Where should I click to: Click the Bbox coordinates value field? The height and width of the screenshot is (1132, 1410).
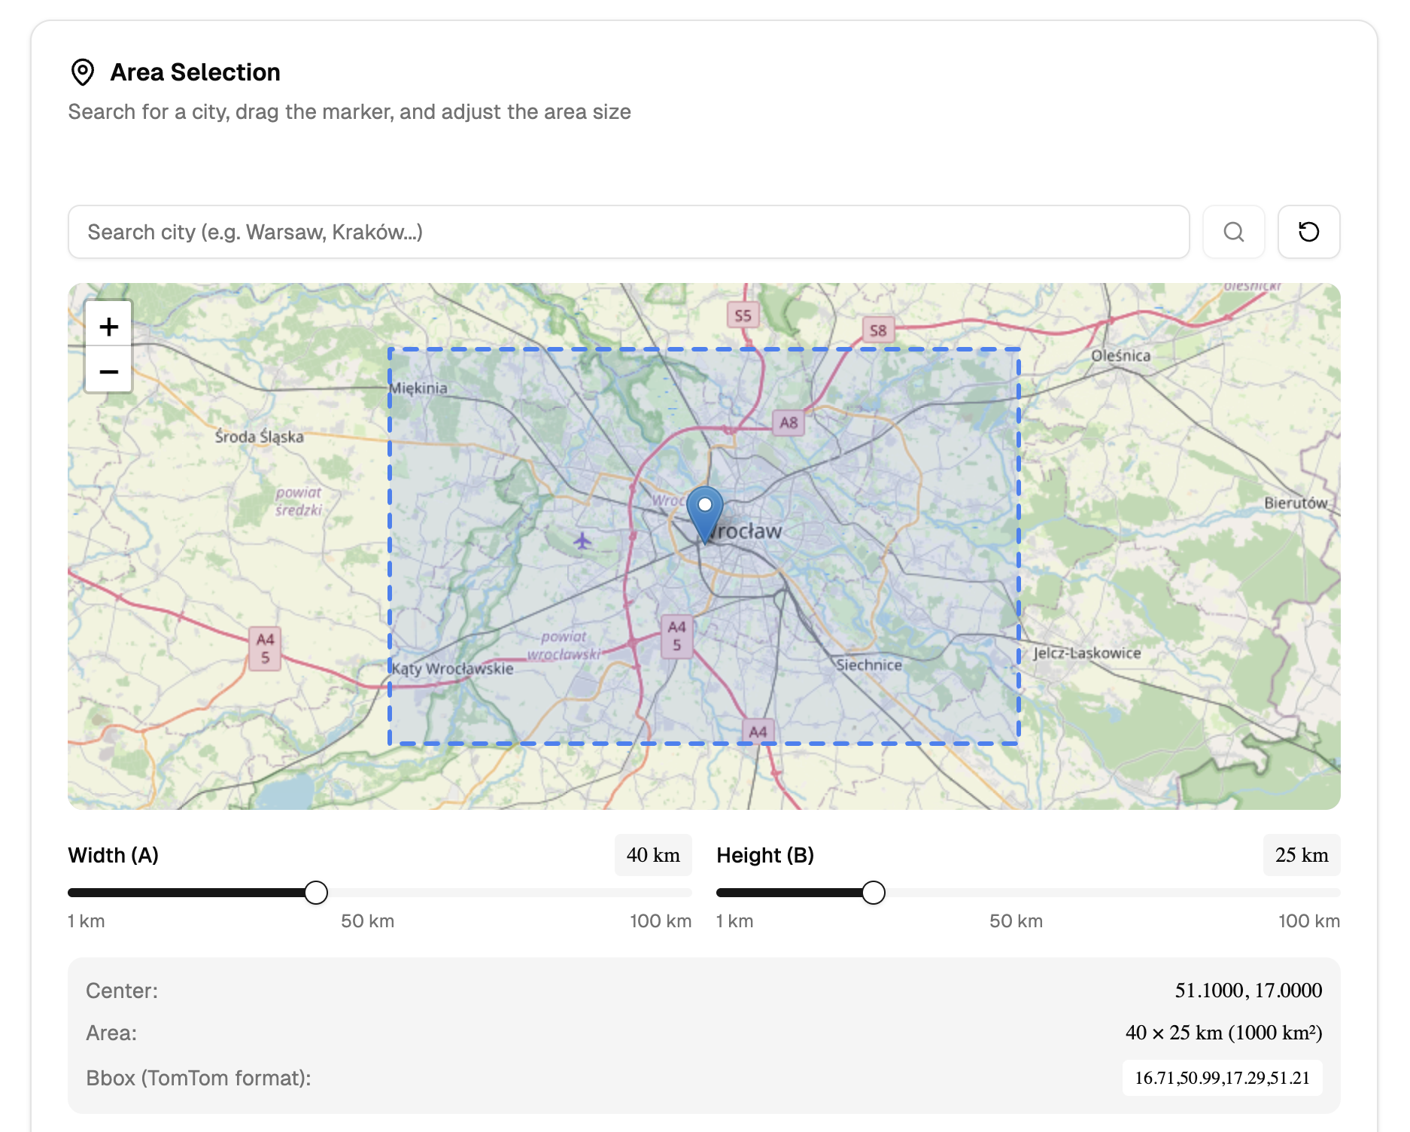[x=1222, y=1078]
